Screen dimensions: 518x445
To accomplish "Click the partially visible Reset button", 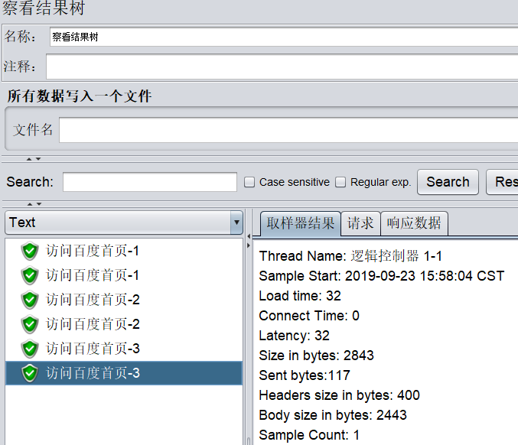I will coord(503,182).
